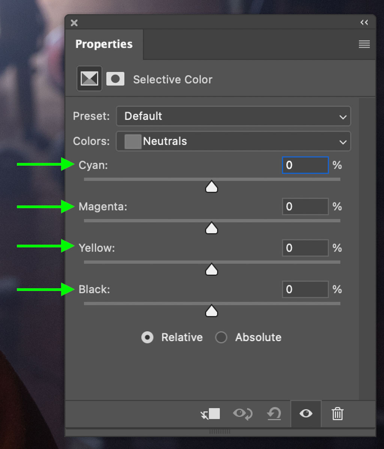Select the layer mask icon

pos(115,79)
